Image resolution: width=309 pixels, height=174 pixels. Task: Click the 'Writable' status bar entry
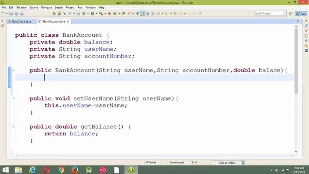tap(151, 162)
